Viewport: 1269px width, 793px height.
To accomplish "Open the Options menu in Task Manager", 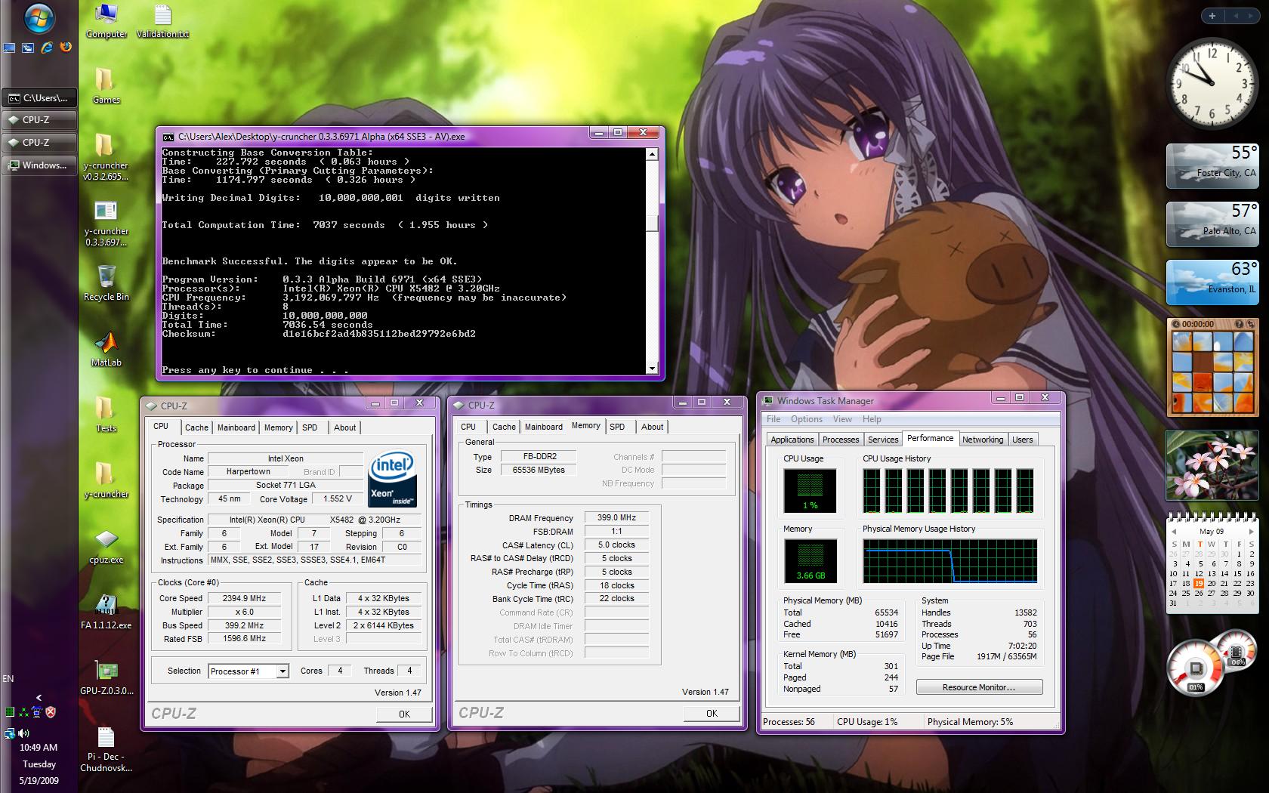I will click(806, 419).
